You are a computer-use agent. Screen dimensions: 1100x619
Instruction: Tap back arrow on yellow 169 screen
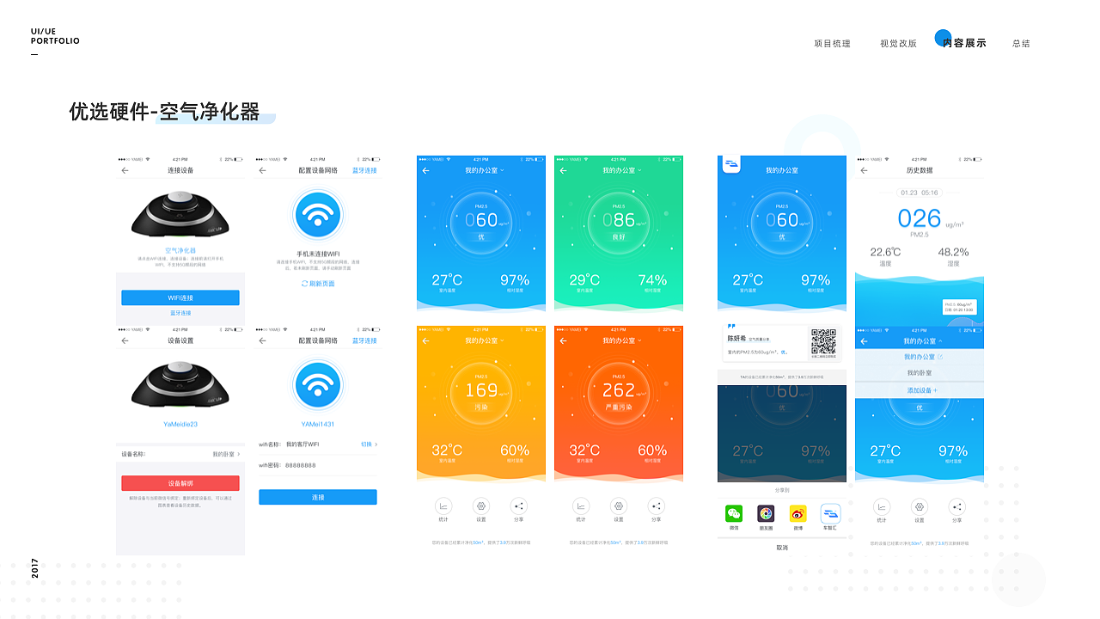coord(425,340)
